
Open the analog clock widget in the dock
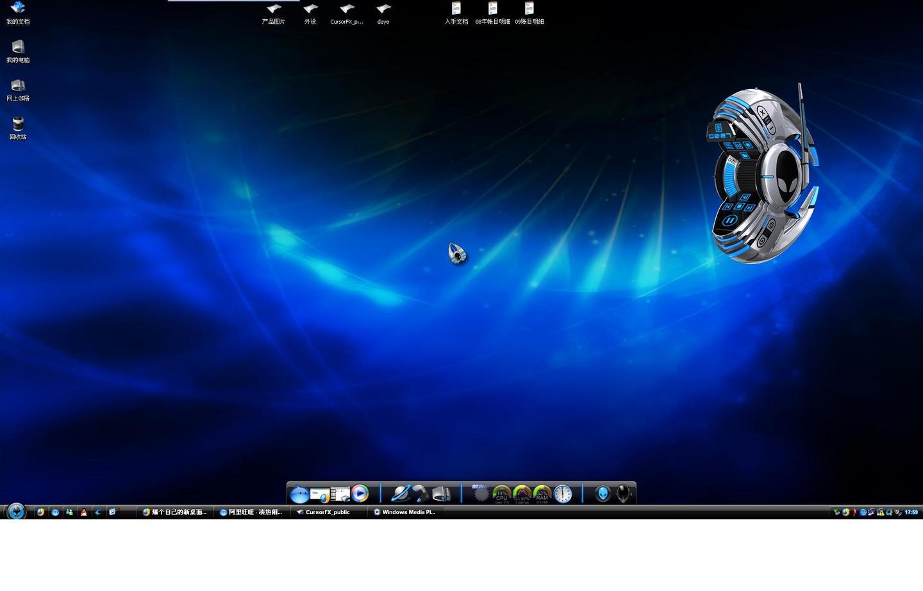tap(563, 494)
